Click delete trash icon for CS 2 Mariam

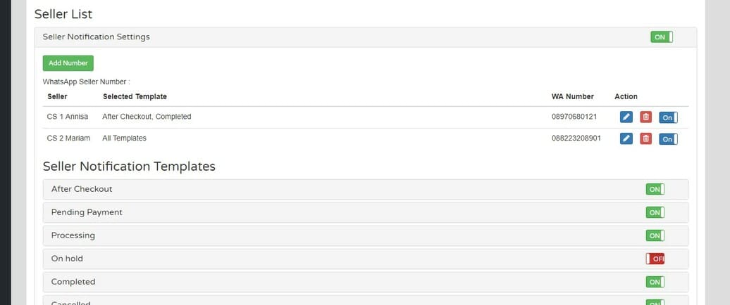point(645,139)
